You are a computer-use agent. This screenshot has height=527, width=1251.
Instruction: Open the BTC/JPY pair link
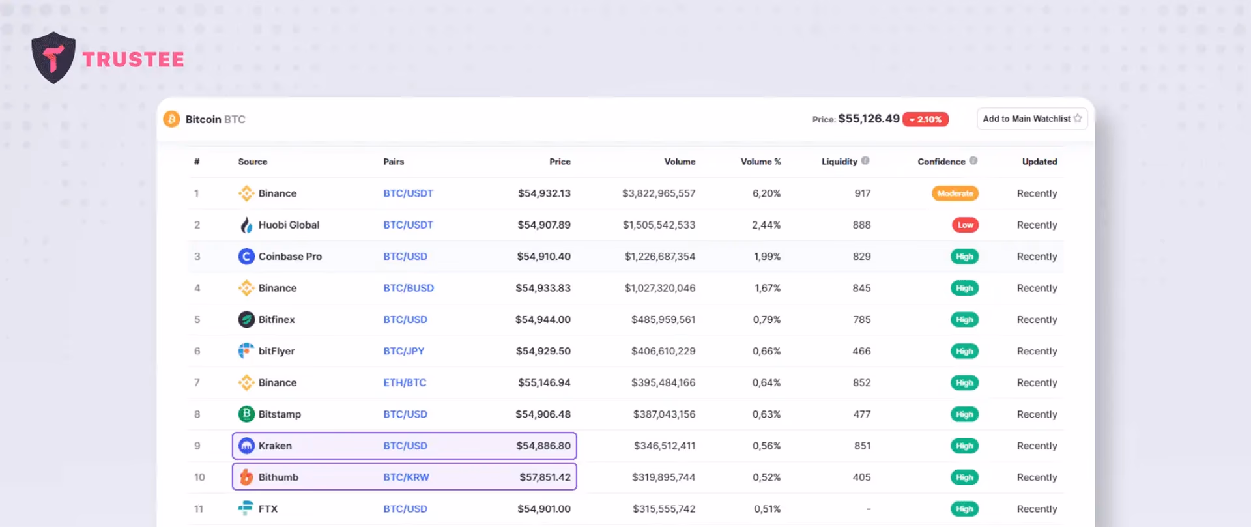404,351
